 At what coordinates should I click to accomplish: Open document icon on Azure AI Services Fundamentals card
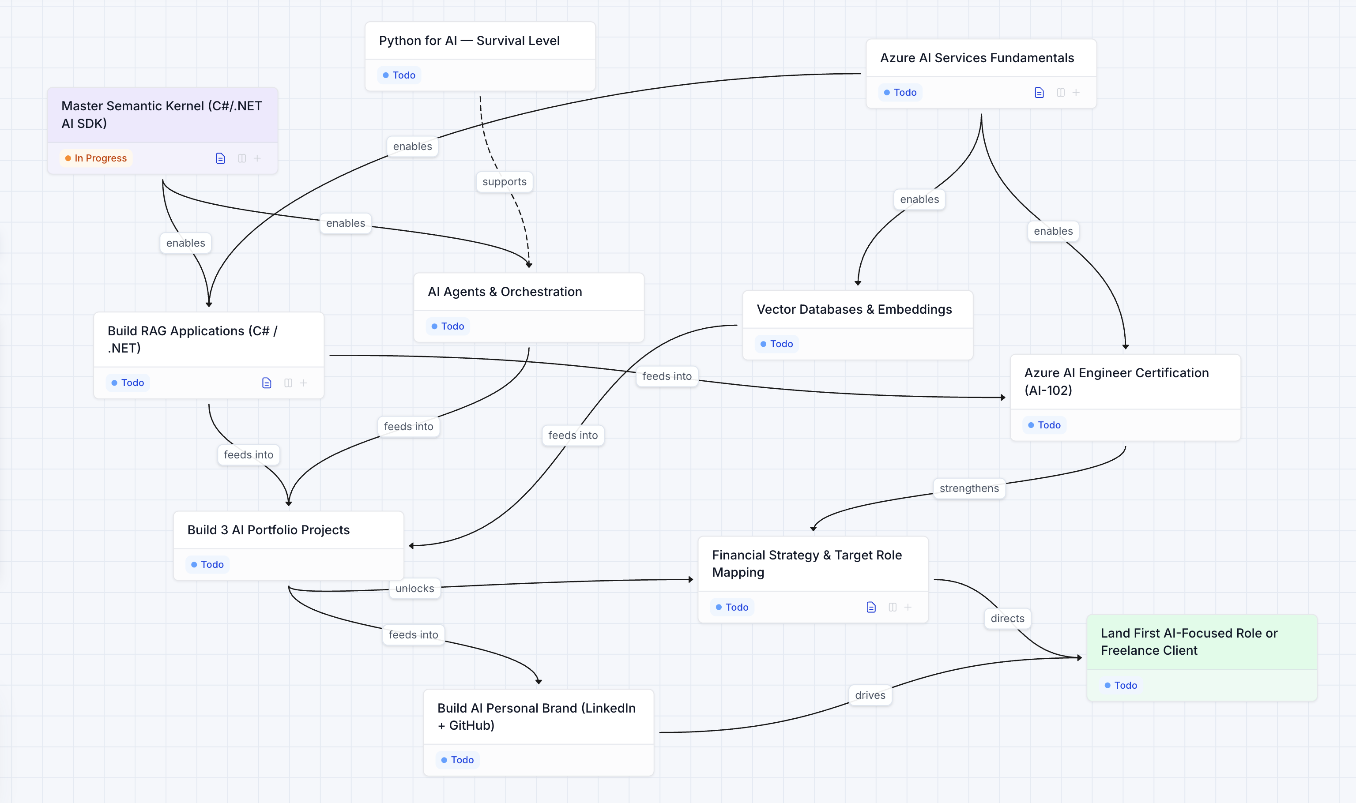pyautogui.click(x=1039, y=93)
